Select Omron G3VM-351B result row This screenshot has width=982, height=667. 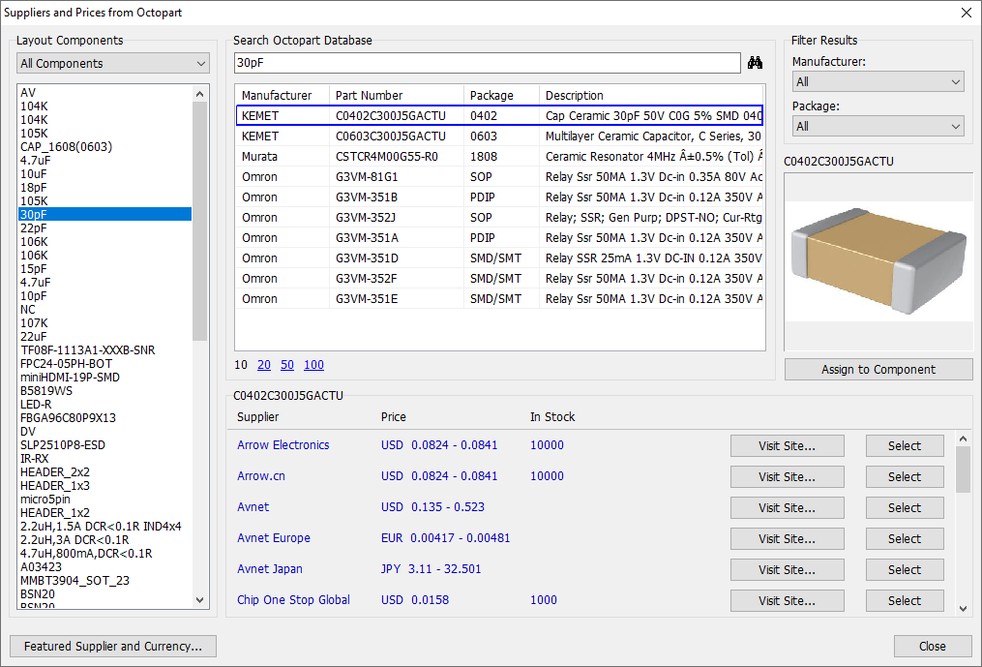pyautogui.click(x=500, y=197)
